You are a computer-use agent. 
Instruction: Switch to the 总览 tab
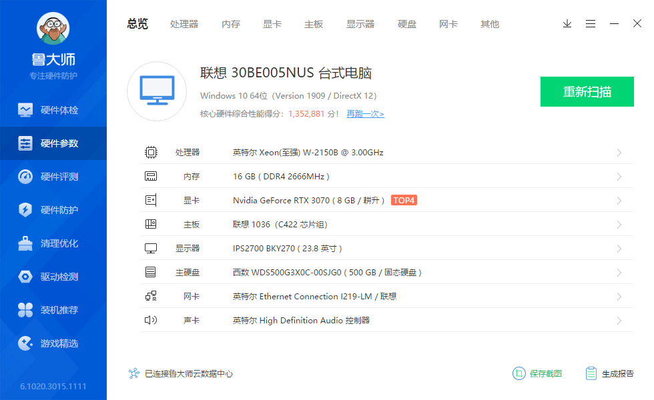click(137, 24)
